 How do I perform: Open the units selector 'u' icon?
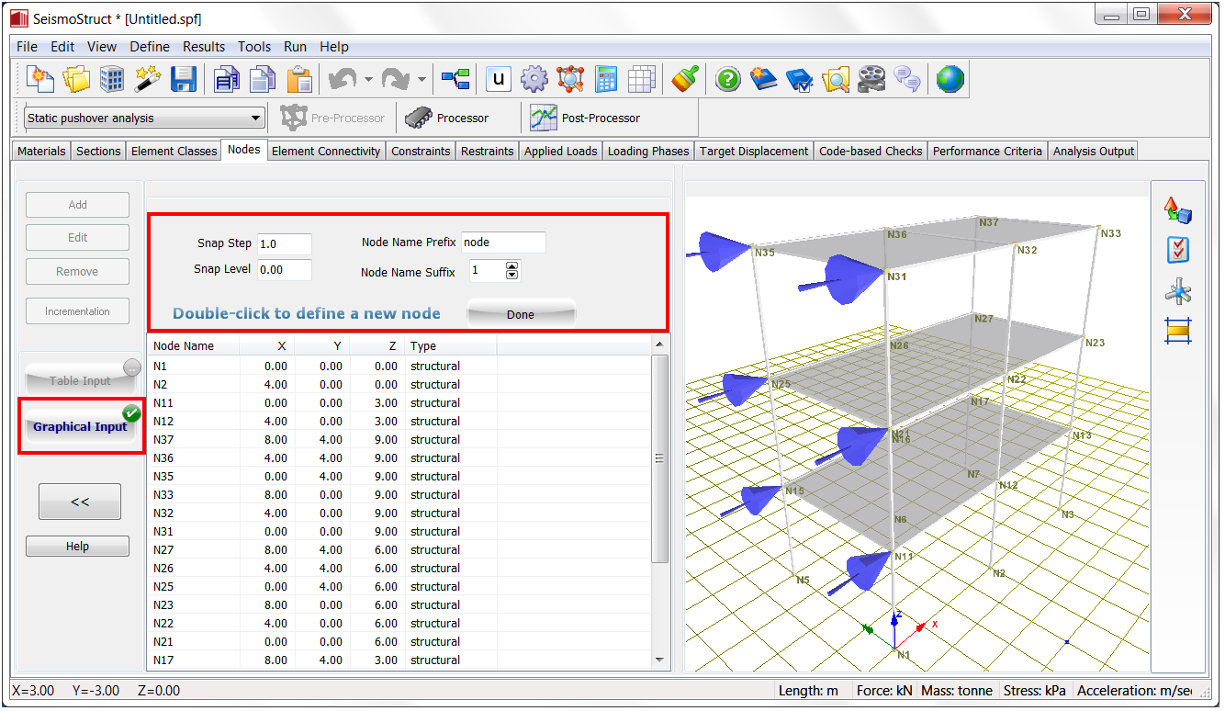pos(499,80)
